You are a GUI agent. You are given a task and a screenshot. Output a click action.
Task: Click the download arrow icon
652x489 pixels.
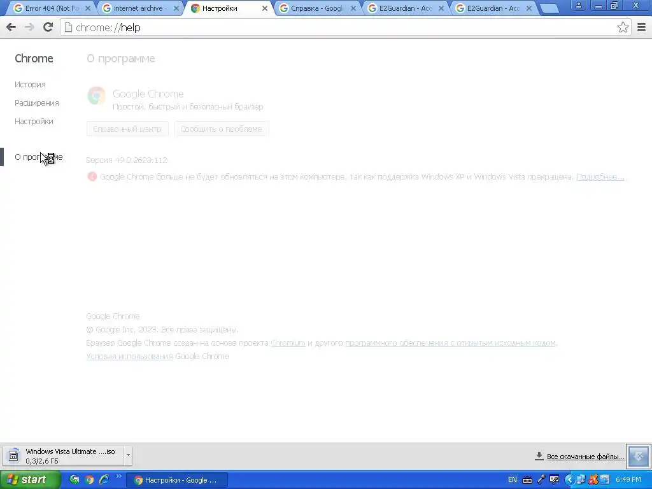pyautogui.click(x=539, y=456)
